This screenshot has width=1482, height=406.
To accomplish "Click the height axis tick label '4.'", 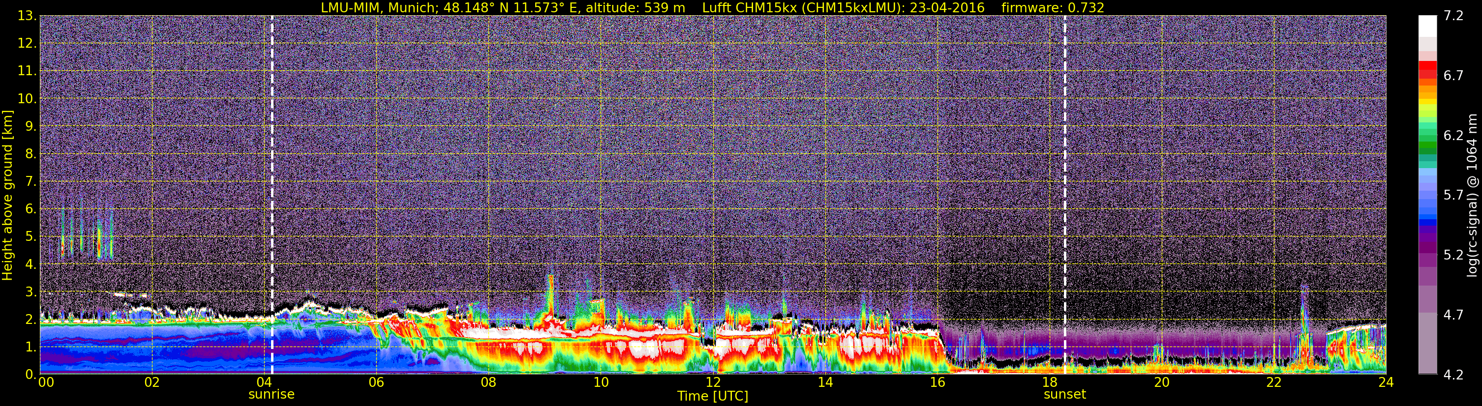I will click(x=30, y=264).
